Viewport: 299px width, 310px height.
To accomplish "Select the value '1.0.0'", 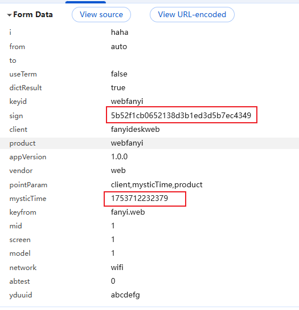I will pos(120,156).
